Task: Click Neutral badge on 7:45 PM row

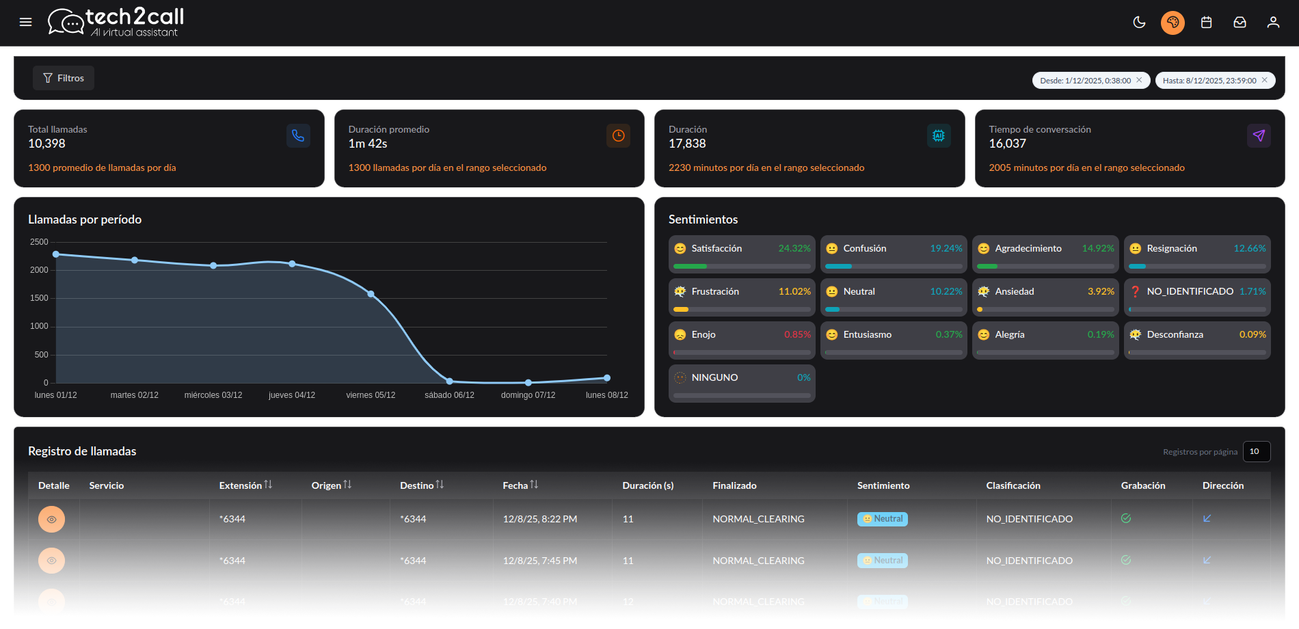Action: pos(883,561)
